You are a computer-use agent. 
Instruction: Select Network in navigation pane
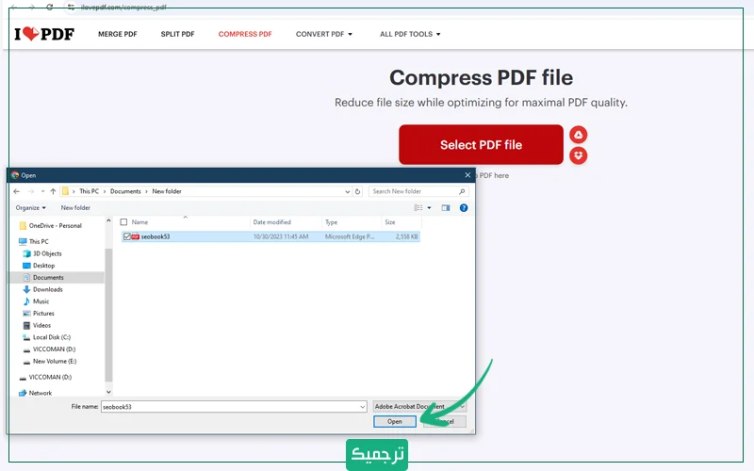point(35,393)
